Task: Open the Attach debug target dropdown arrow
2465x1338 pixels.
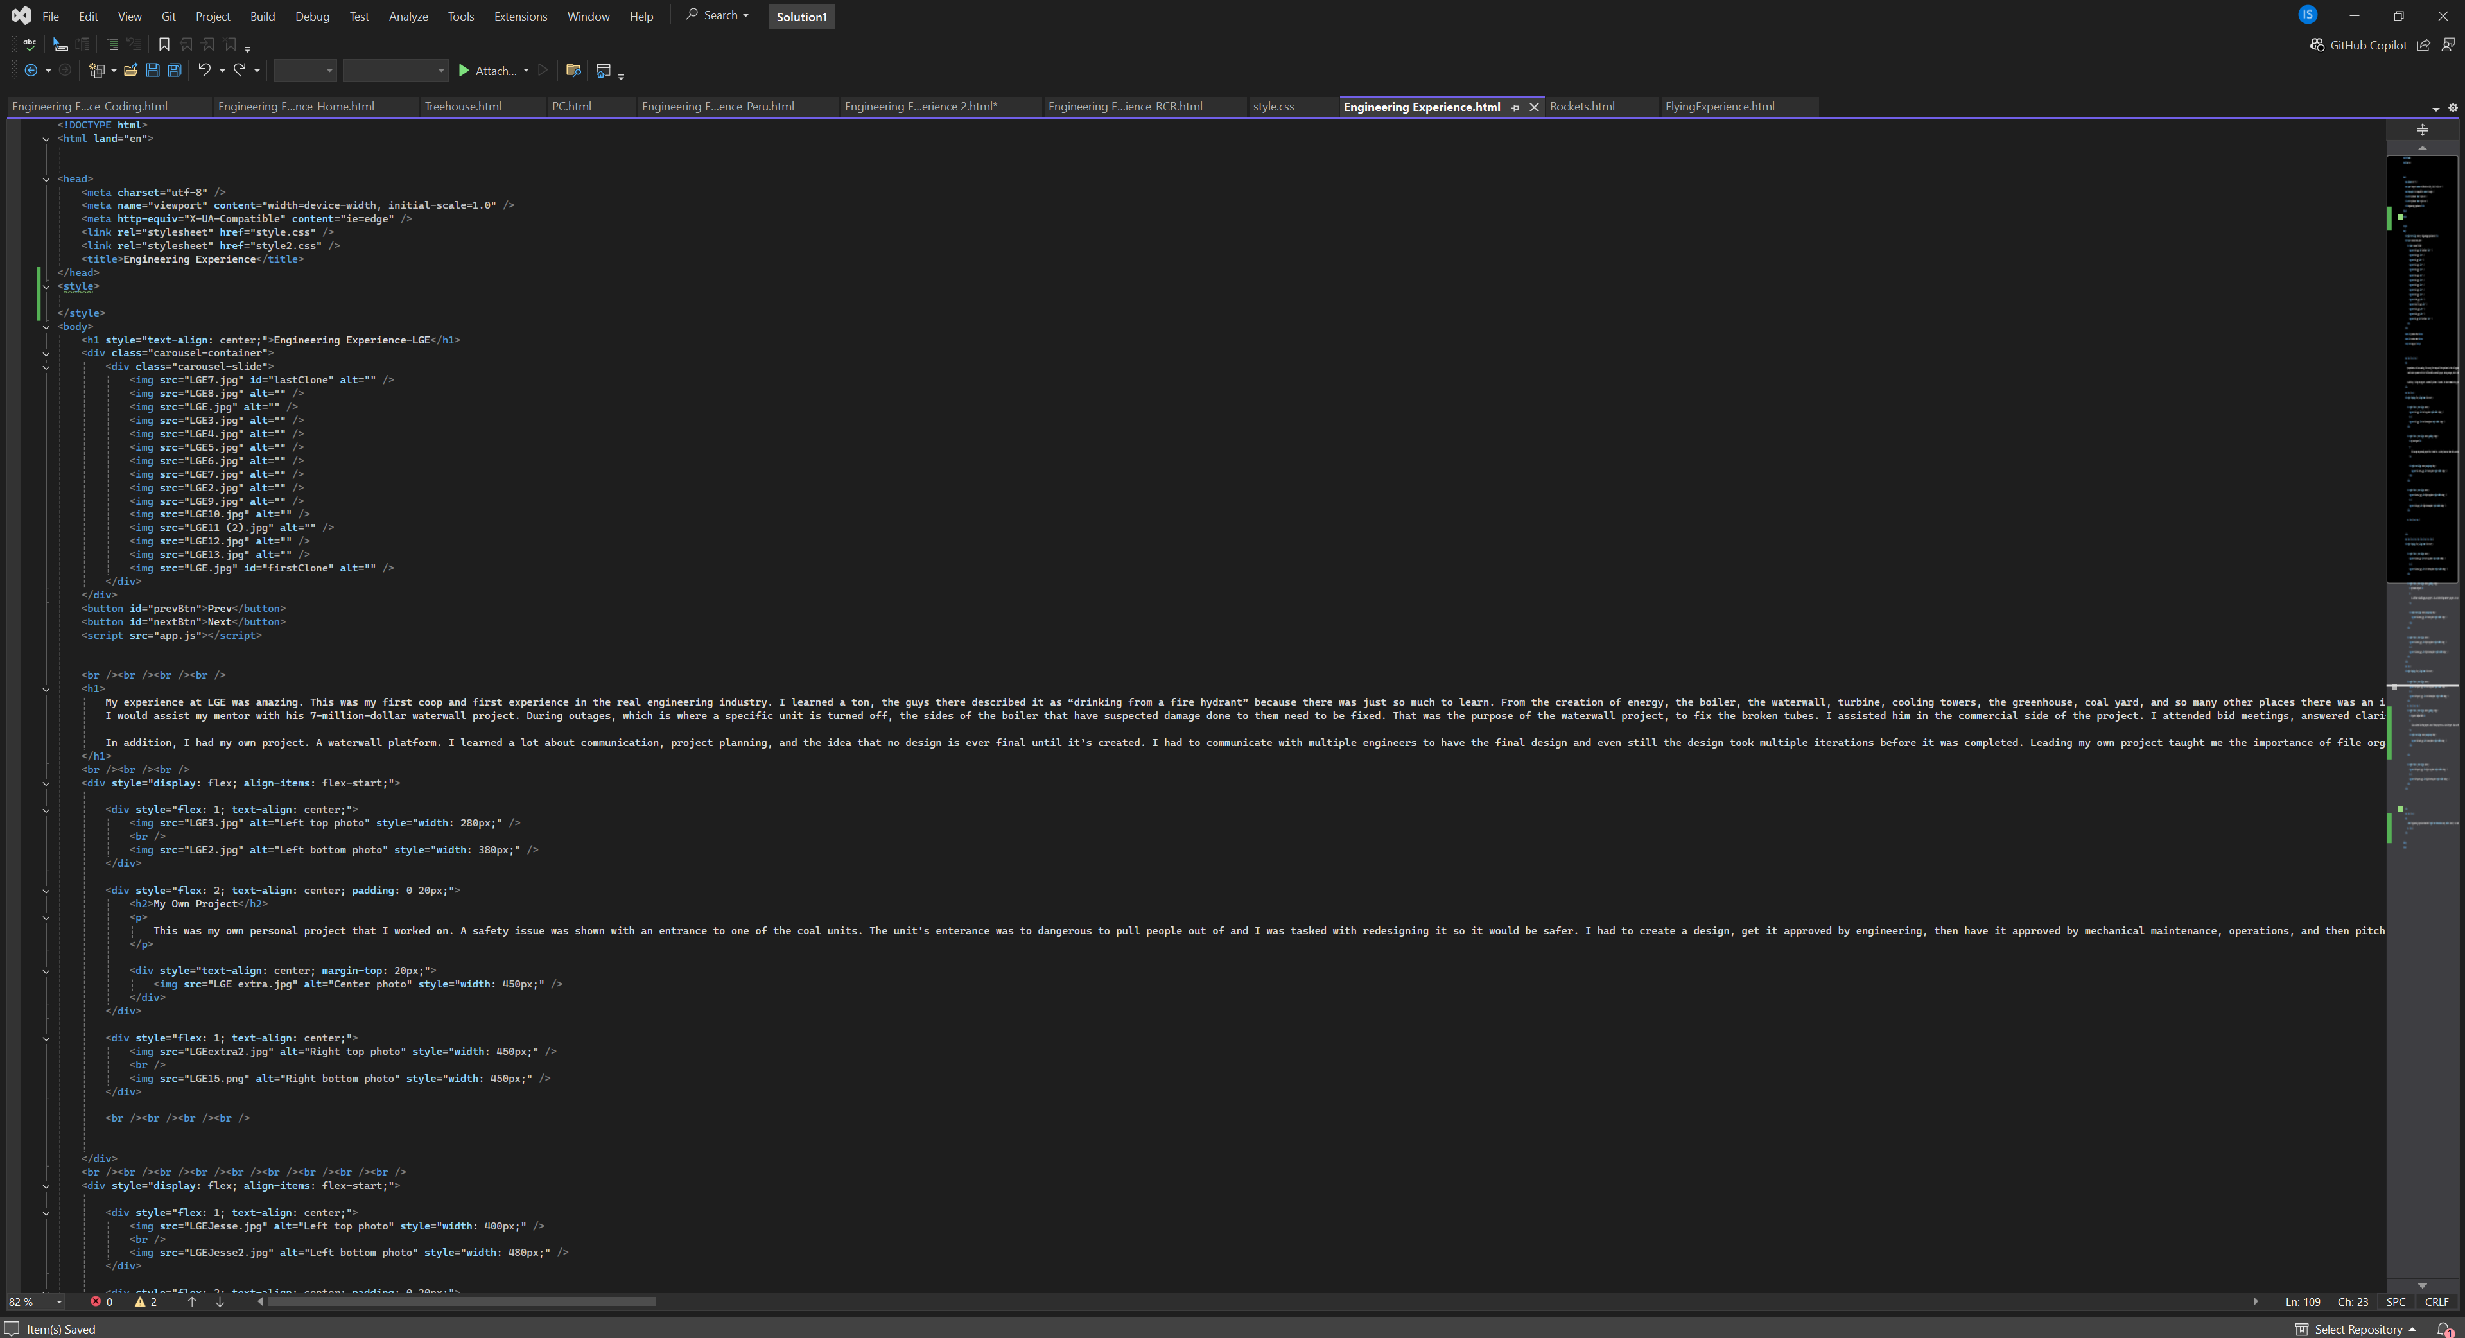Action: pos(527,70)
